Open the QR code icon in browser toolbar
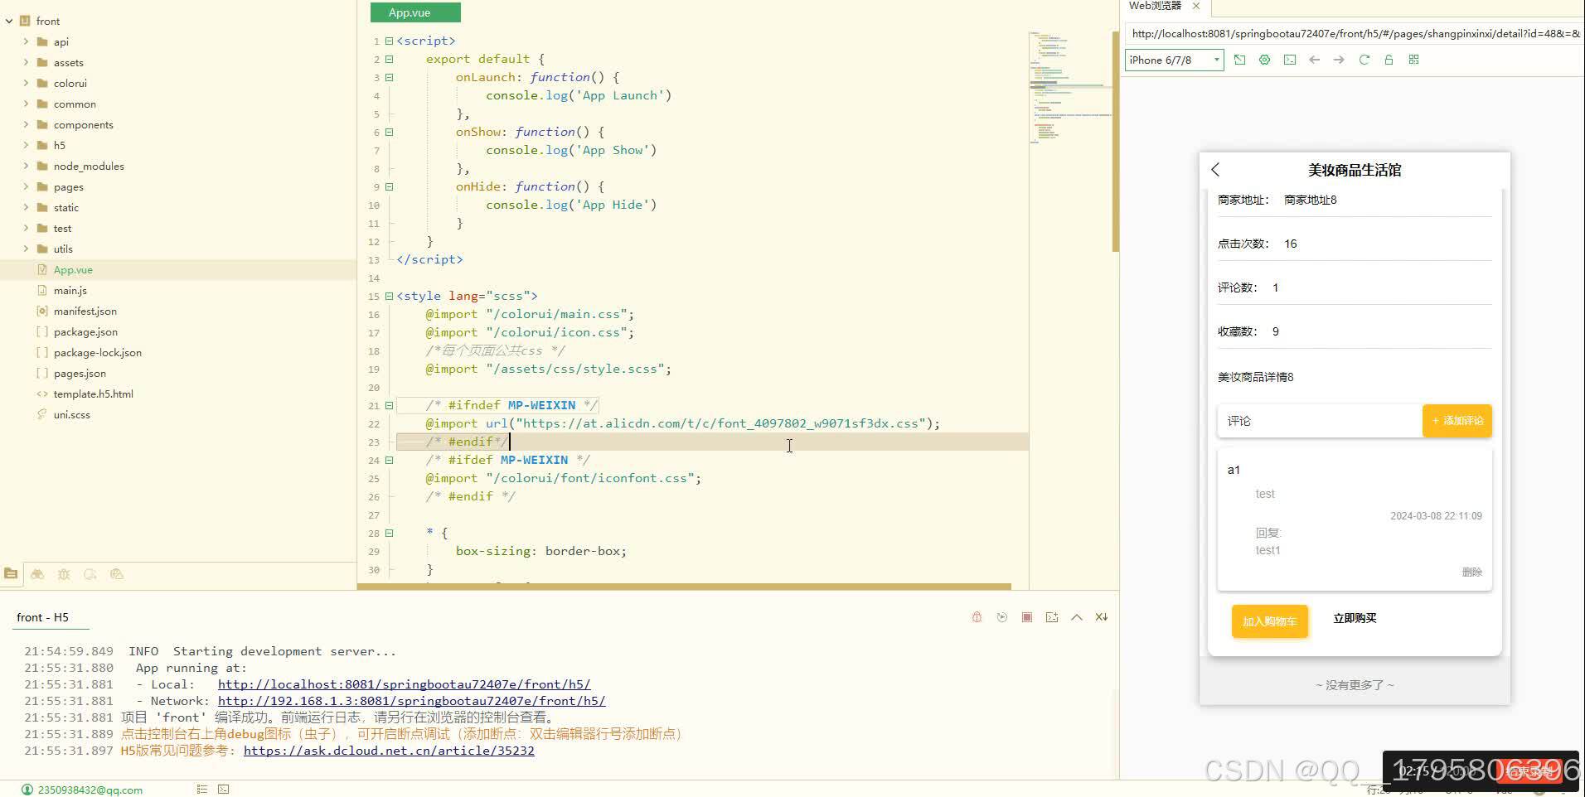The height and width of the screenshot is (797, 1585). [x=1413, y=60]
